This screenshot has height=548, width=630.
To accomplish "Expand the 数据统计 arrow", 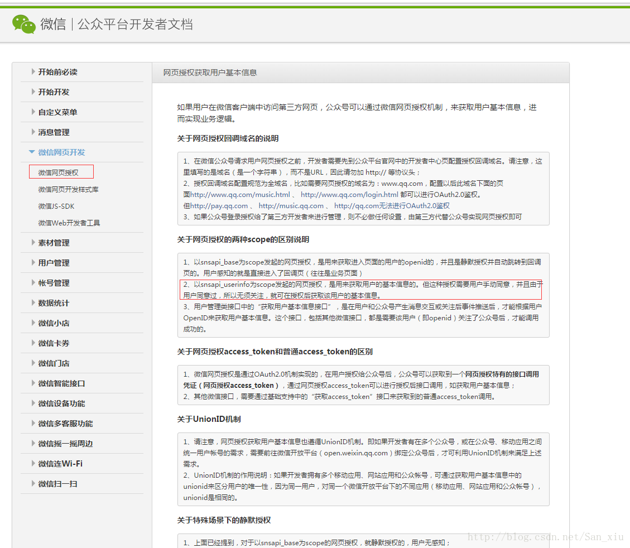I will tap(33, 302).
